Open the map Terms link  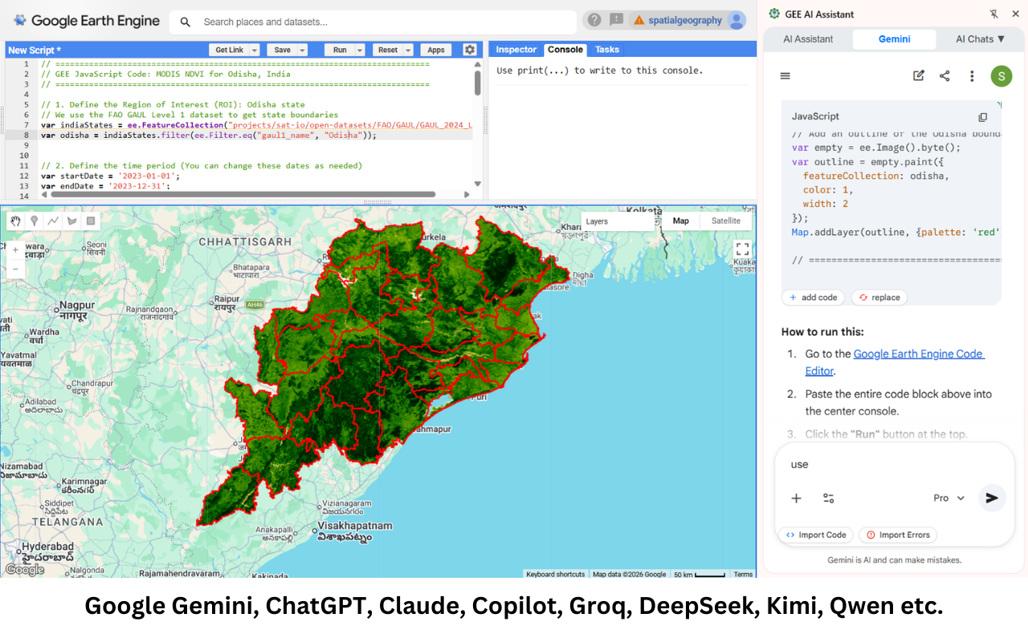(x=743, y=574)
